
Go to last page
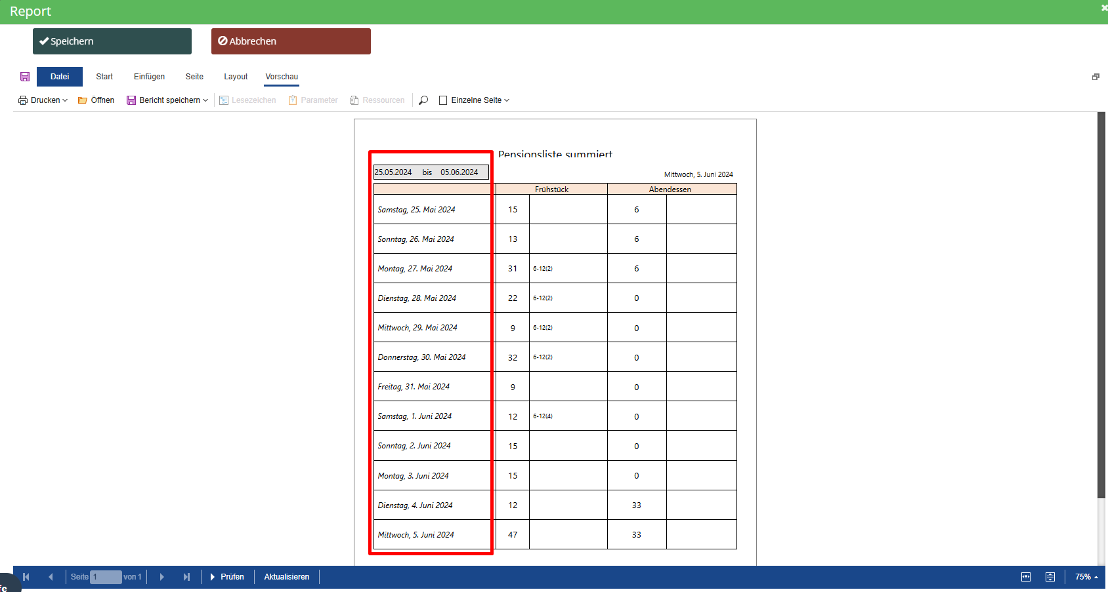tap(186, 577)
